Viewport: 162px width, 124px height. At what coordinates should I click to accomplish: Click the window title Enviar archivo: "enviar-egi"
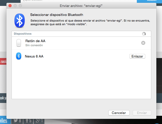coord(81,6)
